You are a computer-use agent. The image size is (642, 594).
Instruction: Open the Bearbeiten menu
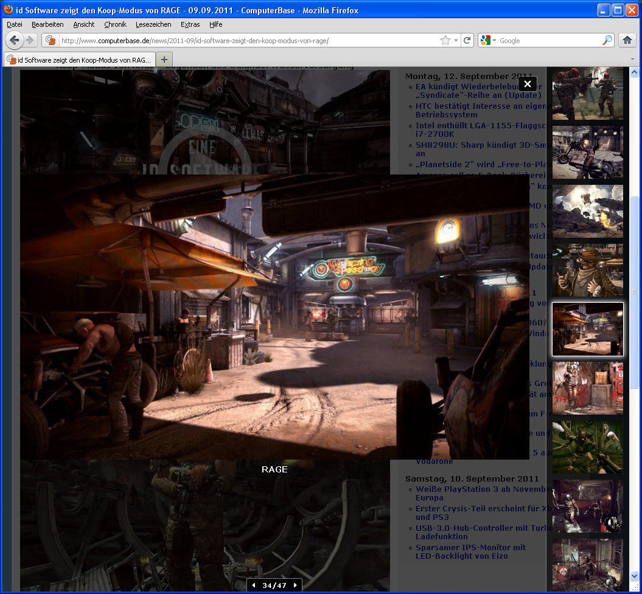coord(47,24)
